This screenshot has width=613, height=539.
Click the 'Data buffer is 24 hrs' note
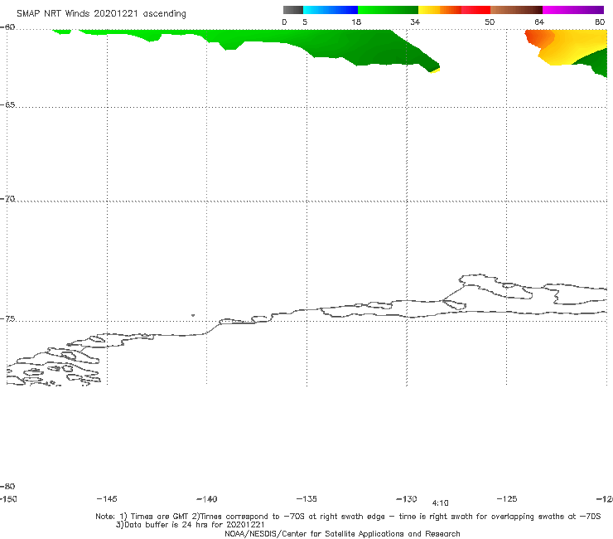[190, 525]
